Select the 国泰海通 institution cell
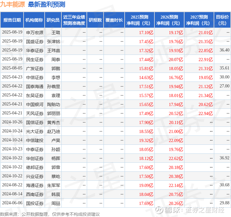 point(35,86)
